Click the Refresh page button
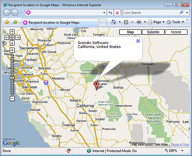Image resolution: width=192 pixels, height=156 pixels. pos(110,13)
